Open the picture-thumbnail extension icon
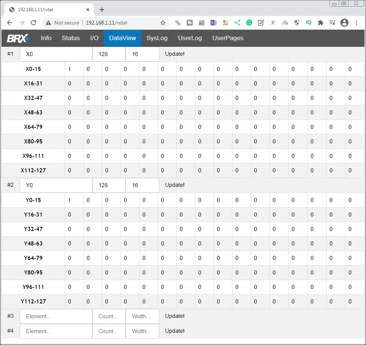 point(225,23)
